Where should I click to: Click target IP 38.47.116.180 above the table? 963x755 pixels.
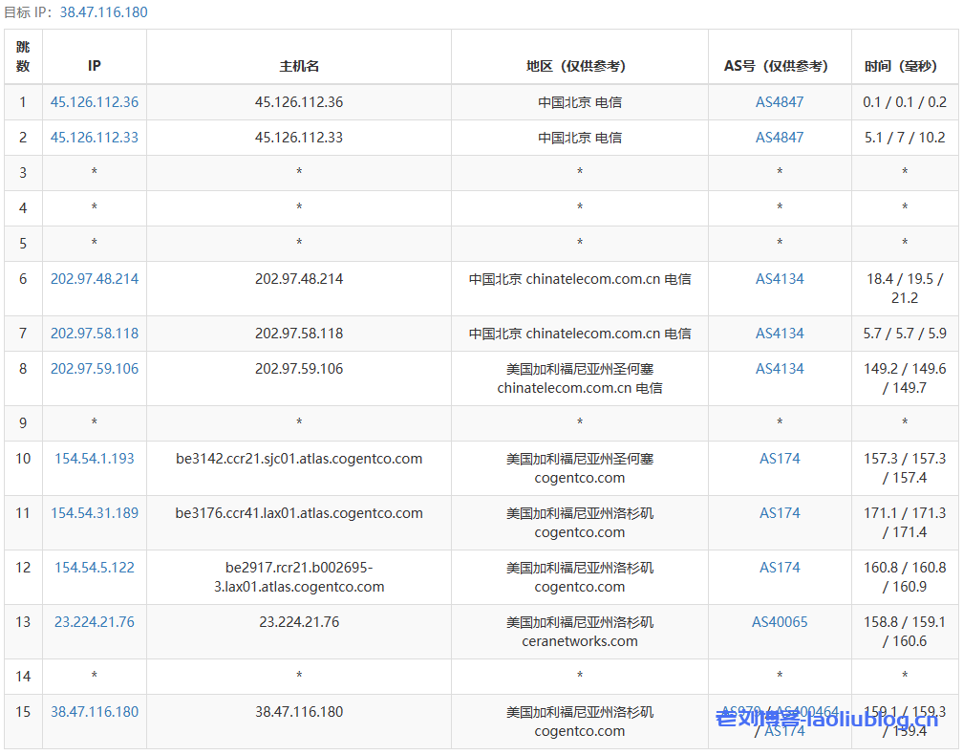click(103, 12)
